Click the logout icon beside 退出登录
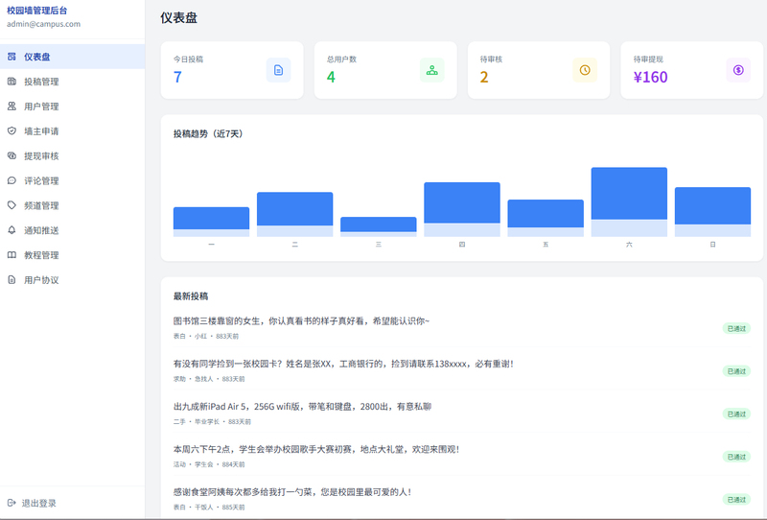767x520 pixels. [x=12, y=503]
